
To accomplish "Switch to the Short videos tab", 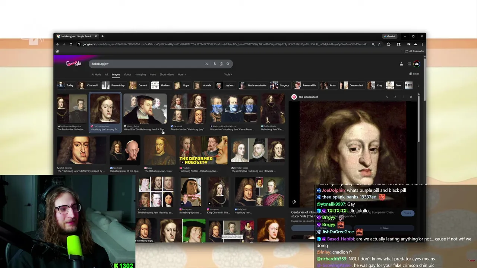I will (167, 74).
